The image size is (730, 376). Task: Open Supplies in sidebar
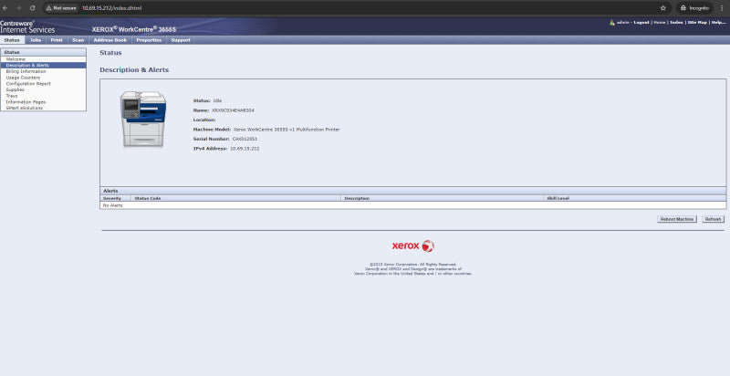[15, 89]
